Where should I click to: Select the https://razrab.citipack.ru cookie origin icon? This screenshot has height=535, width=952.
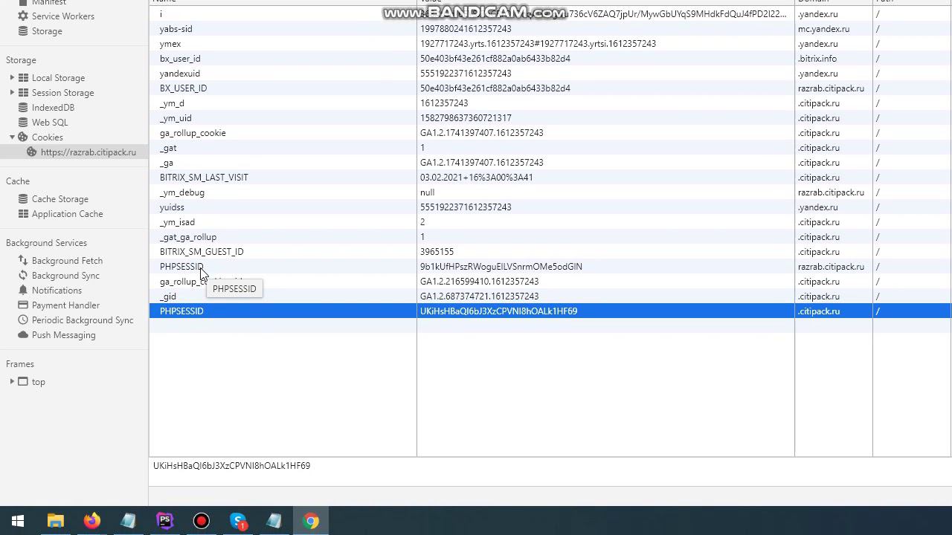pos(32,152)
